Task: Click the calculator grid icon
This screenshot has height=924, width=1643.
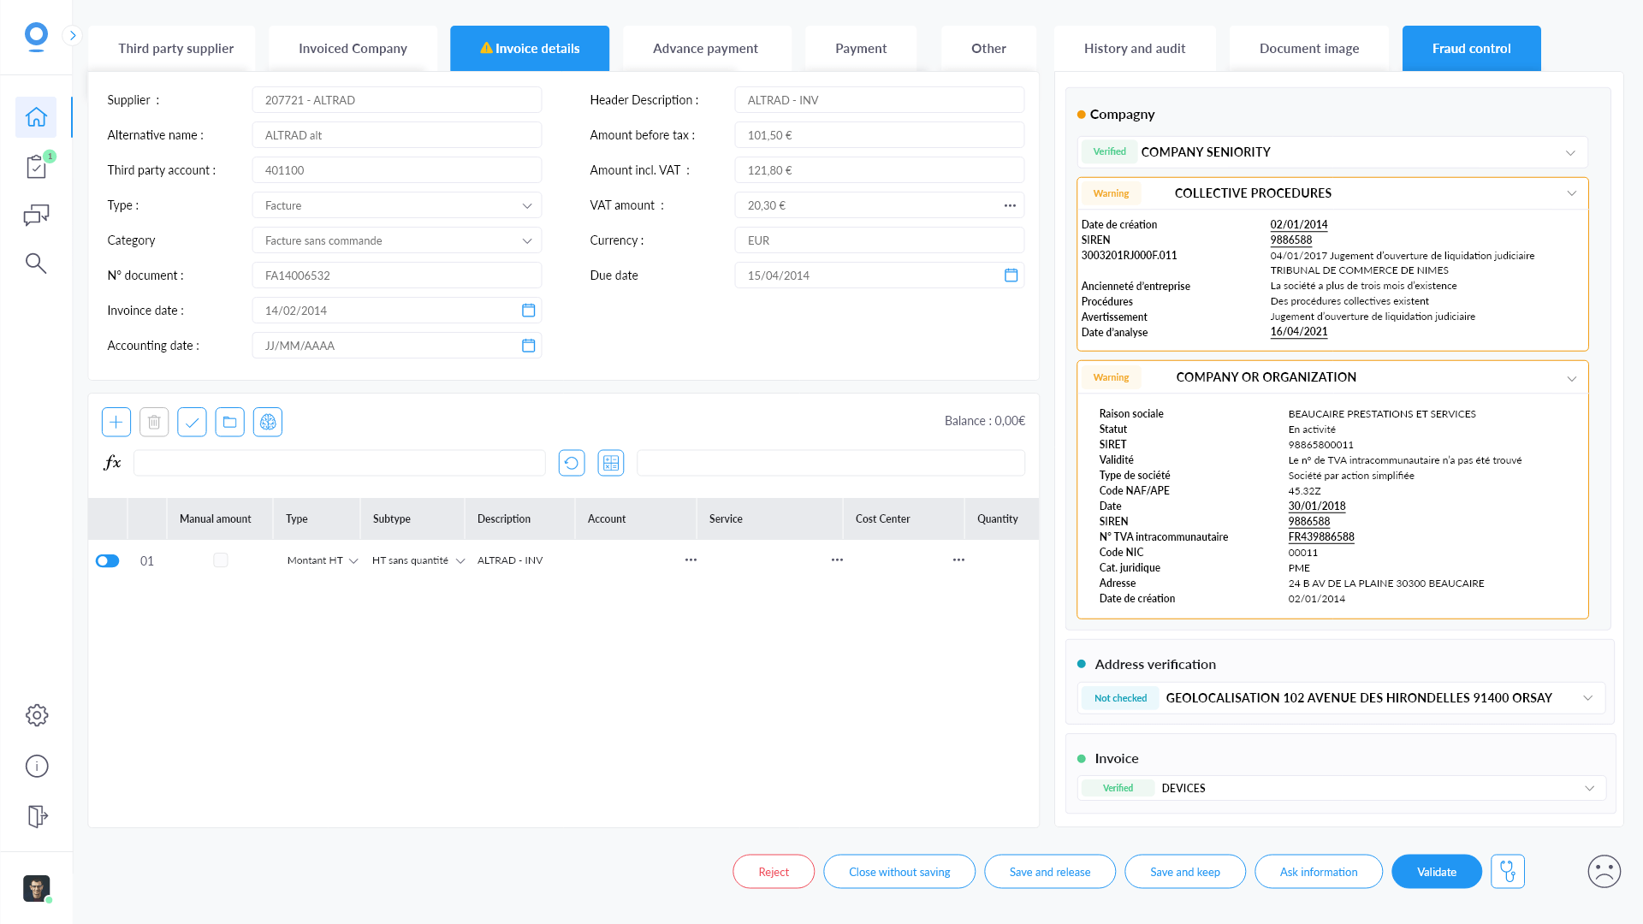Action: (x=611, y=463)
